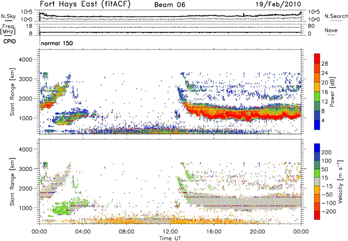
Task: Click the 'Velocity [m s⁻¹]' colorbar label
Action: click(x=341, y=181)
